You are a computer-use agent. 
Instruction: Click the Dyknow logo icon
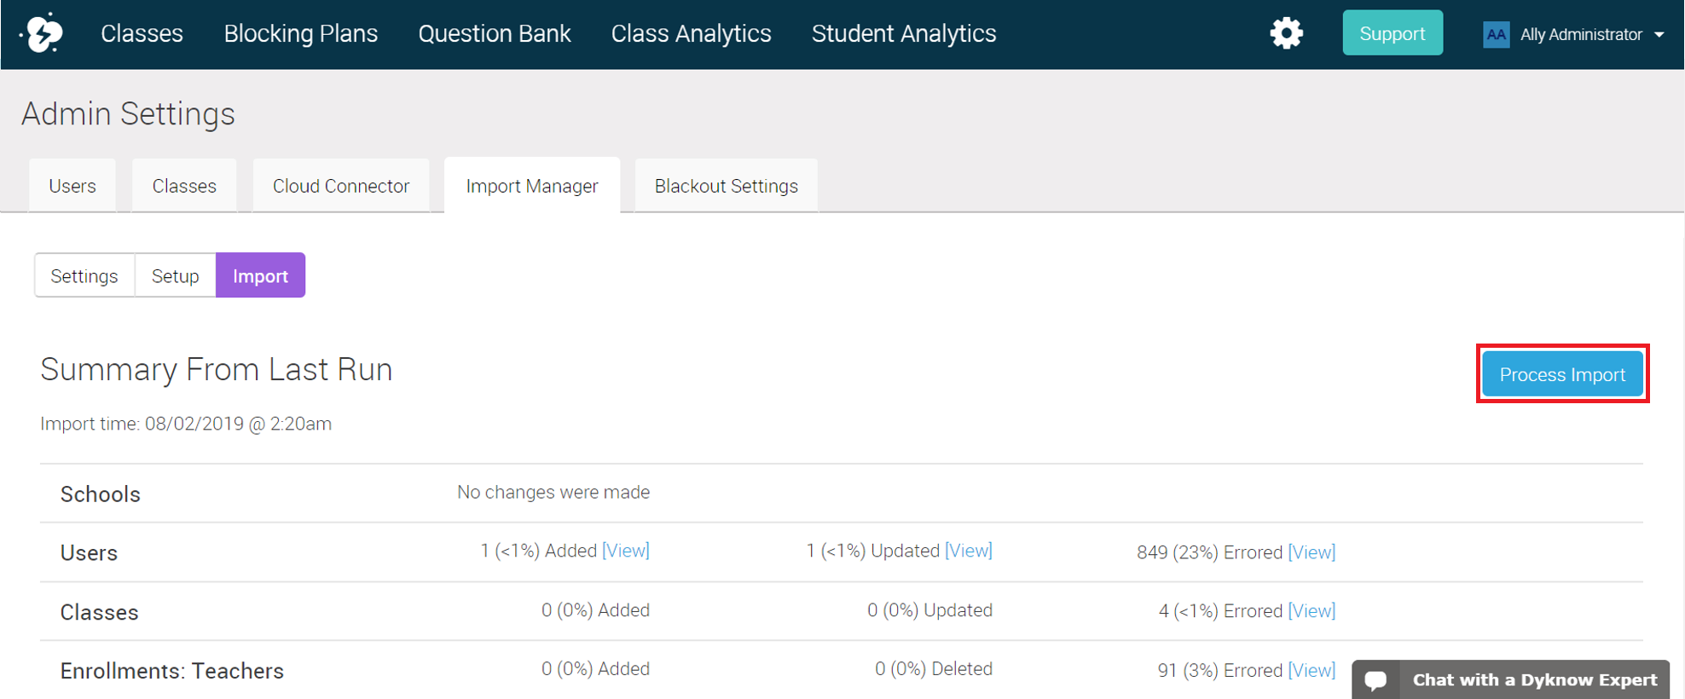[x=43, y=34]
